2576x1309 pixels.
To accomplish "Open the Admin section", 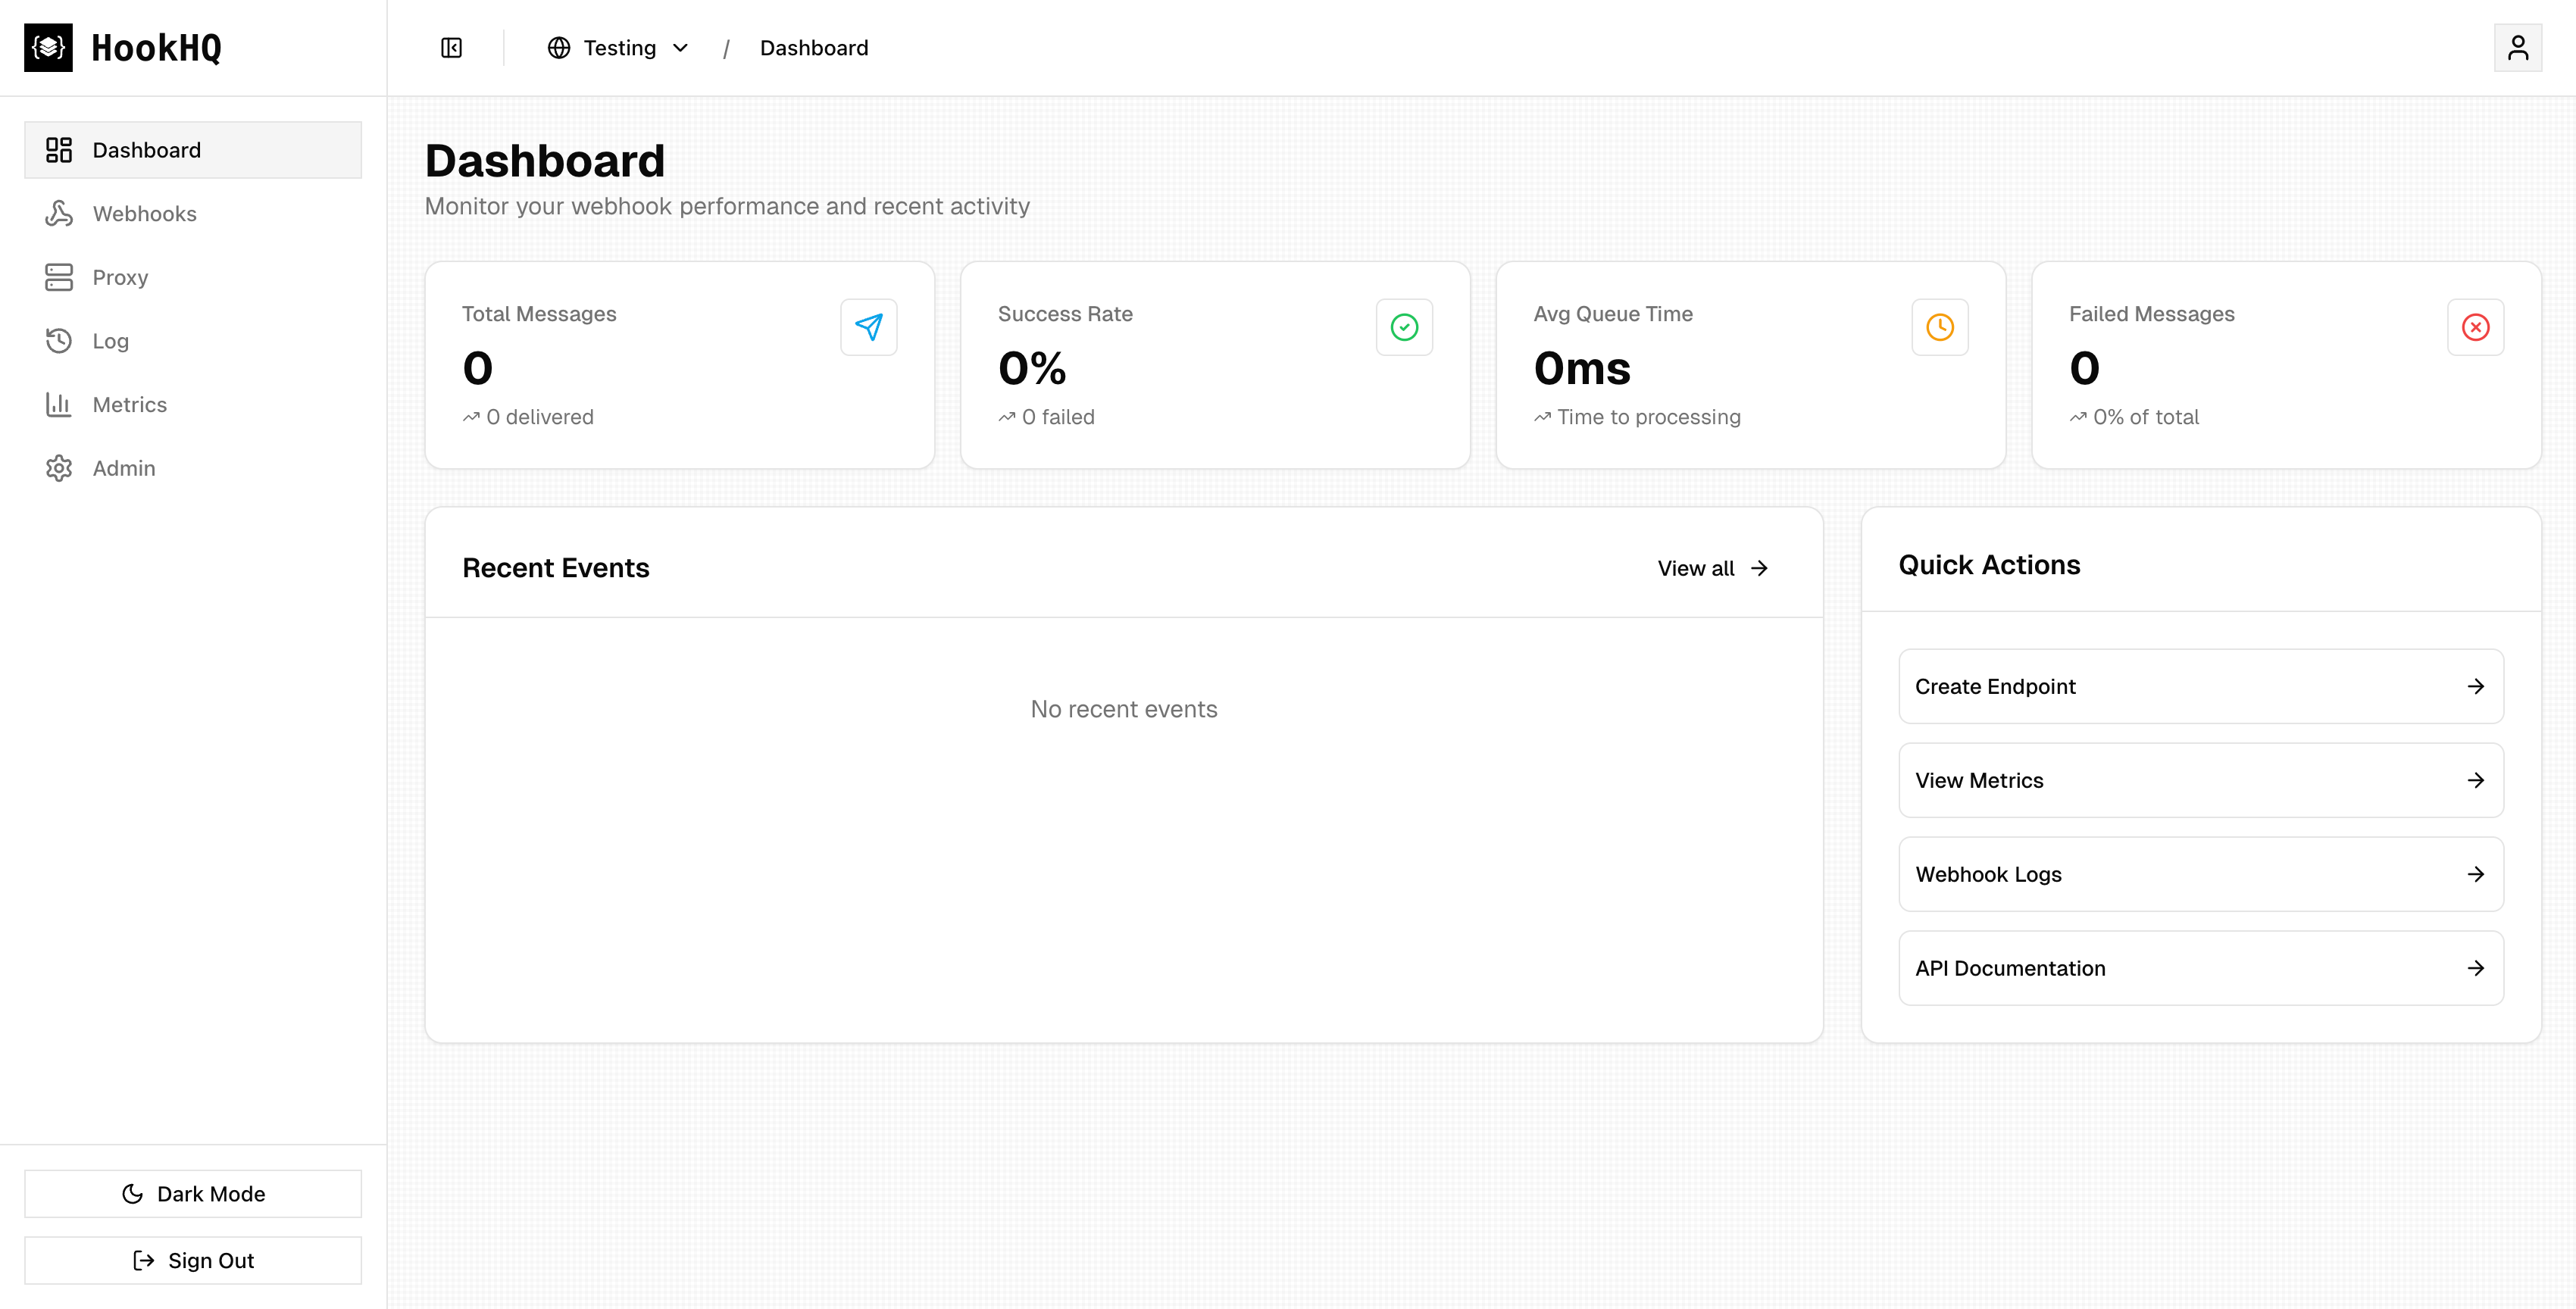I will coord(193,468).
